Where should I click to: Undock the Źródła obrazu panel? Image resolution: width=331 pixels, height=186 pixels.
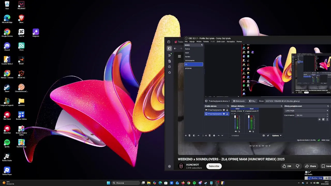[228, 106]
